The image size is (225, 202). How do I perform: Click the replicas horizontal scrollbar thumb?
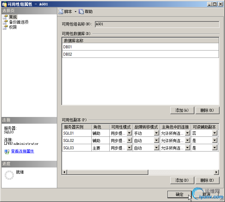(108, 172)
